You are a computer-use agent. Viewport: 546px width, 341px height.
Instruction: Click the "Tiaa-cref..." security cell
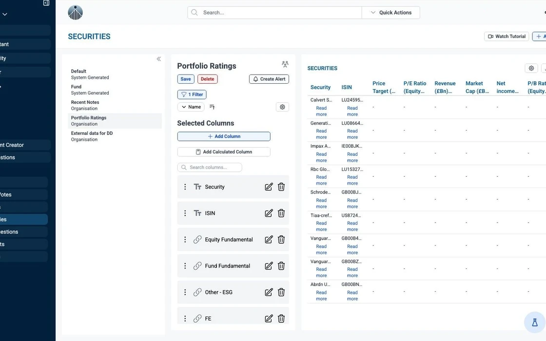click(321, 215)
